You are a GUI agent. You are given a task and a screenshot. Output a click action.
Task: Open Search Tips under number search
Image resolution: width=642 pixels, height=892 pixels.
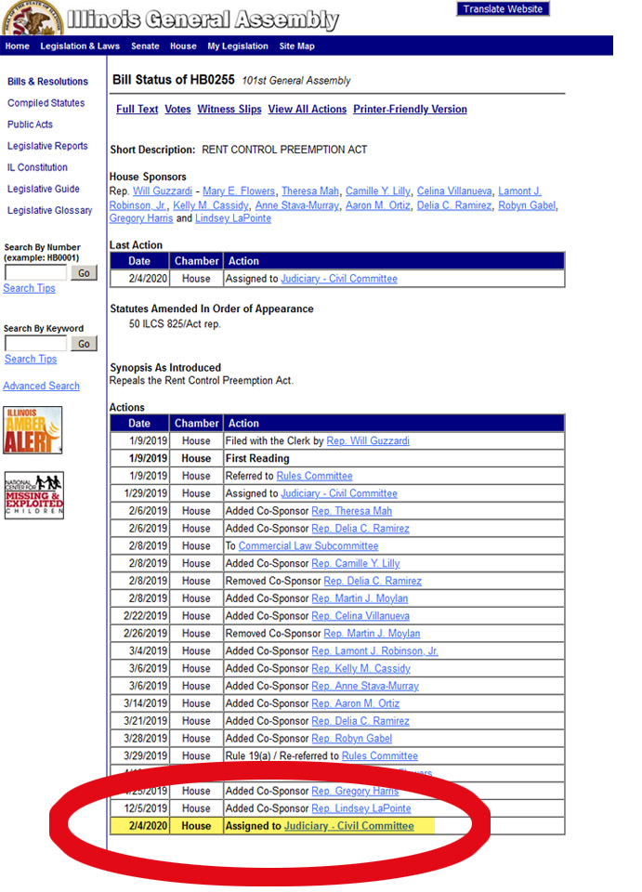pos(30,288)
